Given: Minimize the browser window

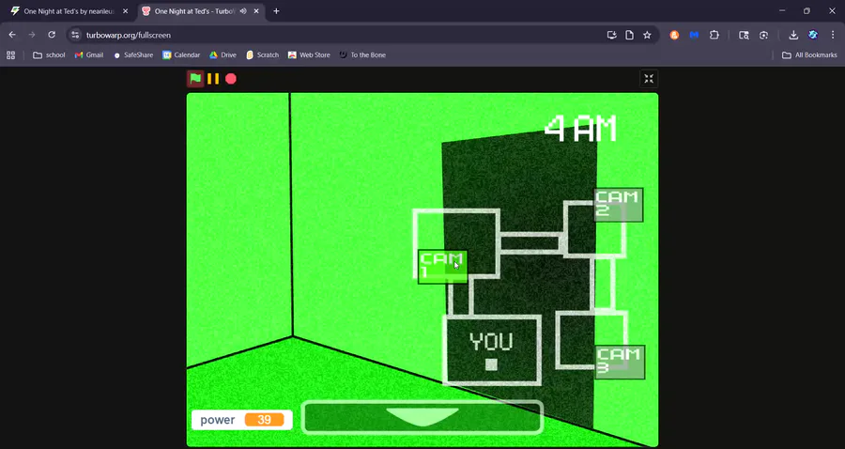Looking at the screenshot, I should pyautogui.click(x=782, y=10).
